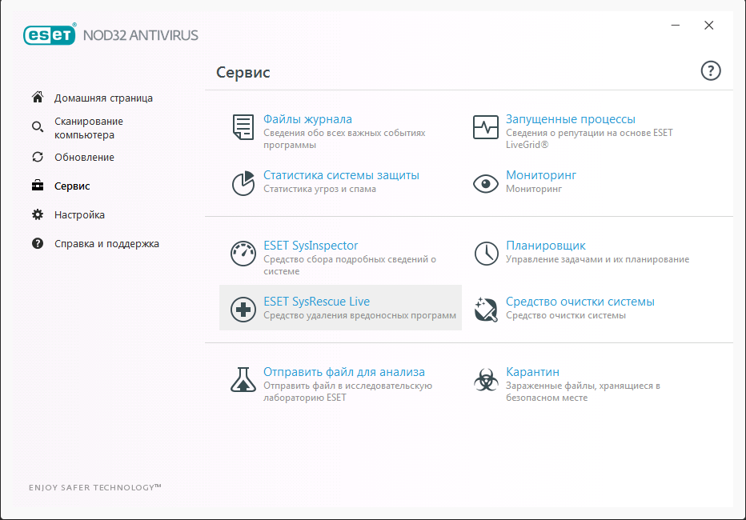The image size is (746, 520).
Task: Click the magnifier icon for Сканирование компьютера
Action: 38,127
